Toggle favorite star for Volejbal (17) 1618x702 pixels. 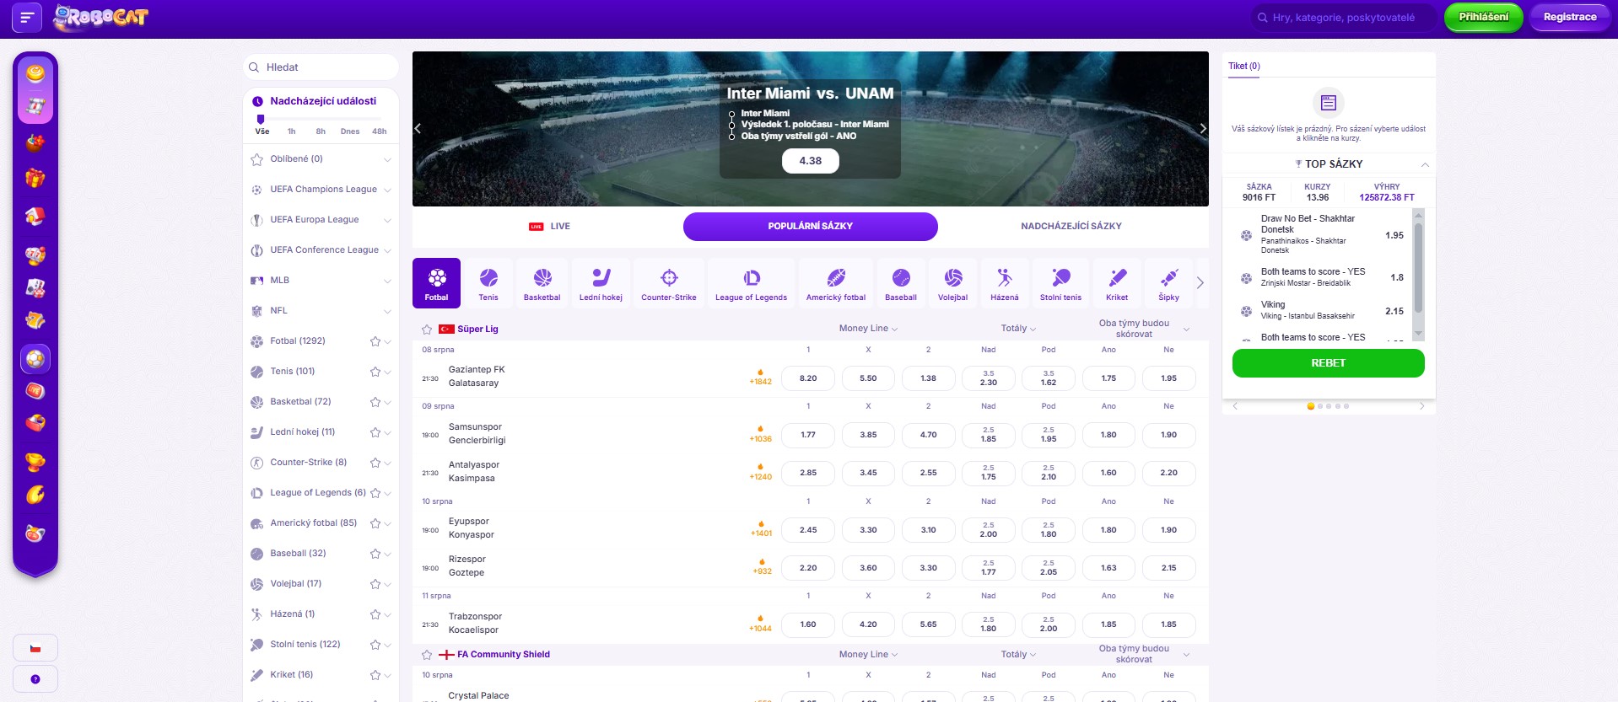(x=375, y=584)
